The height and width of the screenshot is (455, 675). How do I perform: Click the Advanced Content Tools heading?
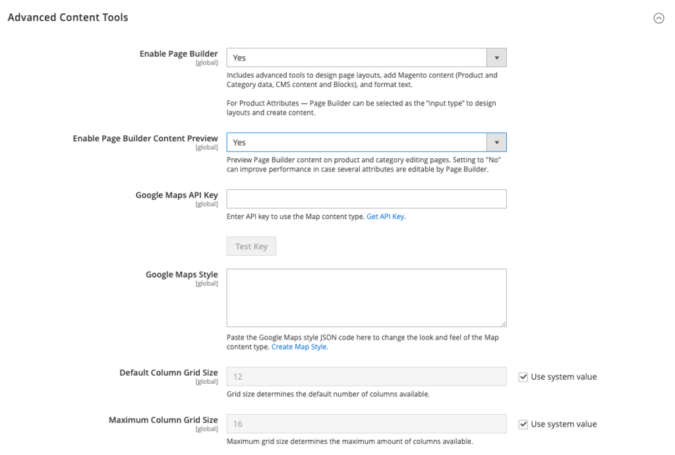(67, 18)
